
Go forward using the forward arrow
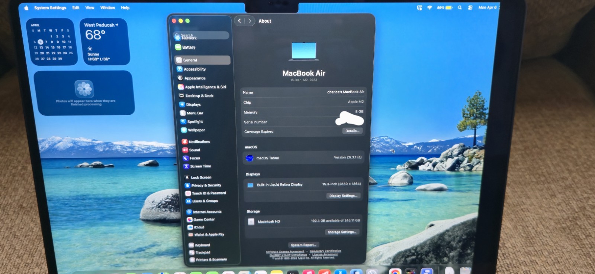click(x=250, y=21)
